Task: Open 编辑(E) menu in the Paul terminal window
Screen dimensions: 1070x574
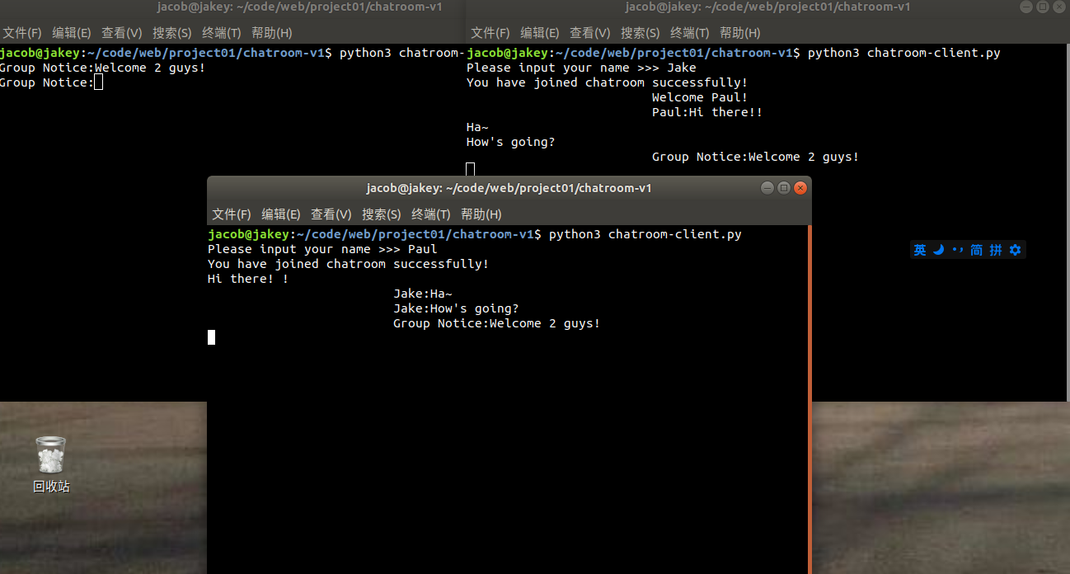Action: [x=281, y=214]
